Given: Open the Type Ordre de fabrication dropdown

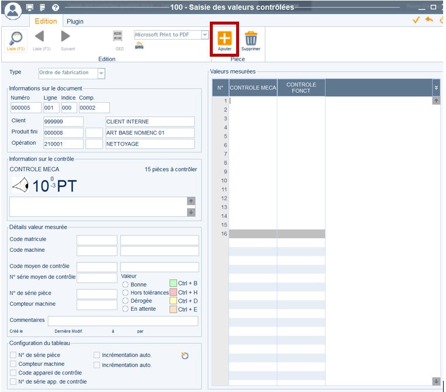Looking at the screenshot, I should tap(101, 74).
